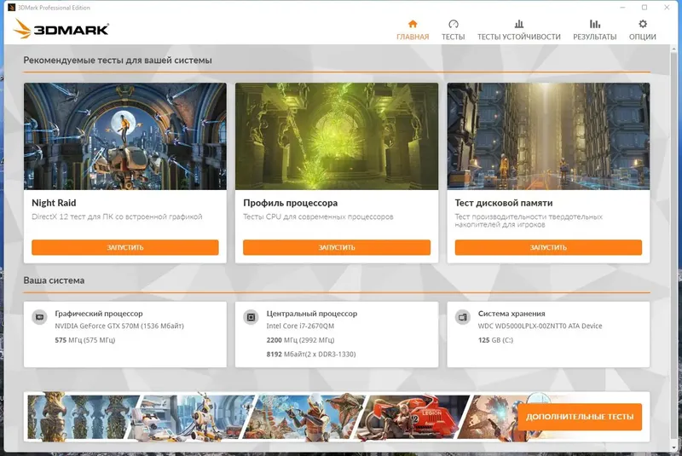Viewport: 682px width, 456px height.
Task: Open the Тест дисковой памяти preview image
Action: pos(548,136)
